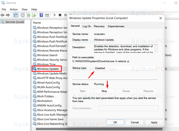
Task: Switch to the Log On tab
Action: pos(87,26)
